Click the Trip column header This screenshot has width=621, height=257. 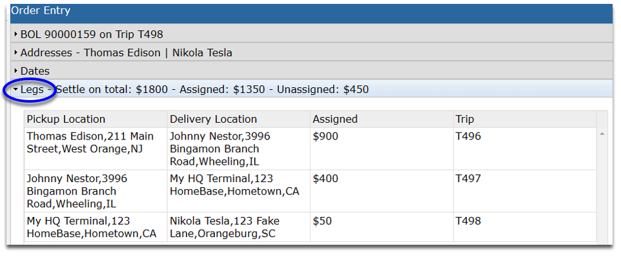click(x=525, y=119)
